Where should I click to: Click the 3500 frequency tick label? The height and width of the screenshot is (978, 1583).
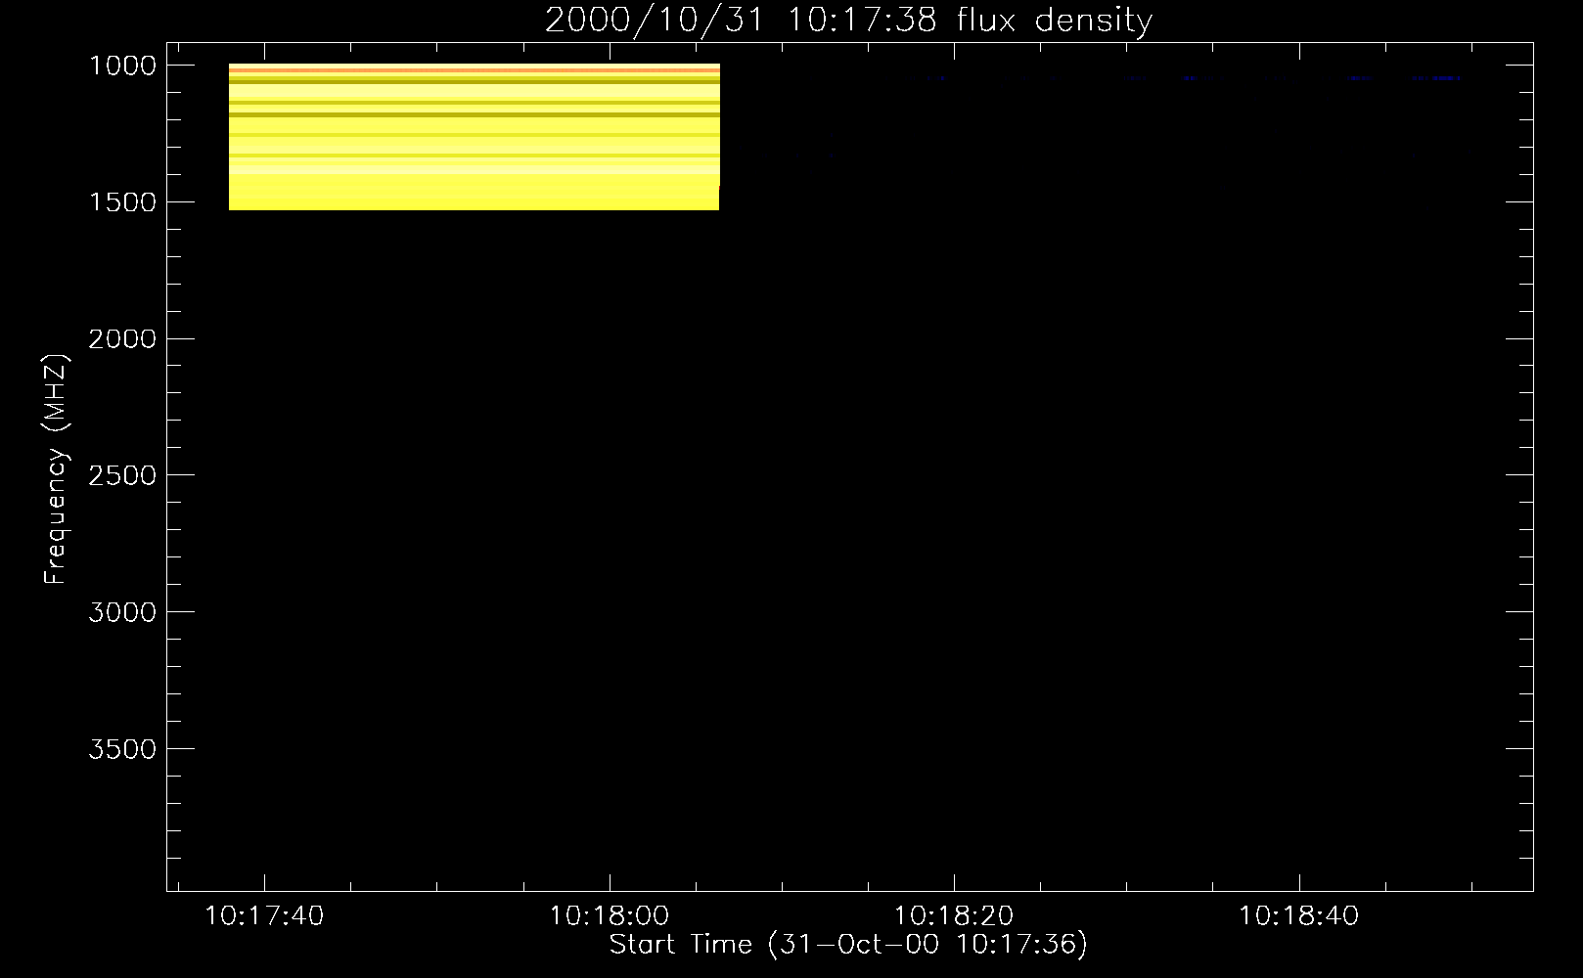122,750
